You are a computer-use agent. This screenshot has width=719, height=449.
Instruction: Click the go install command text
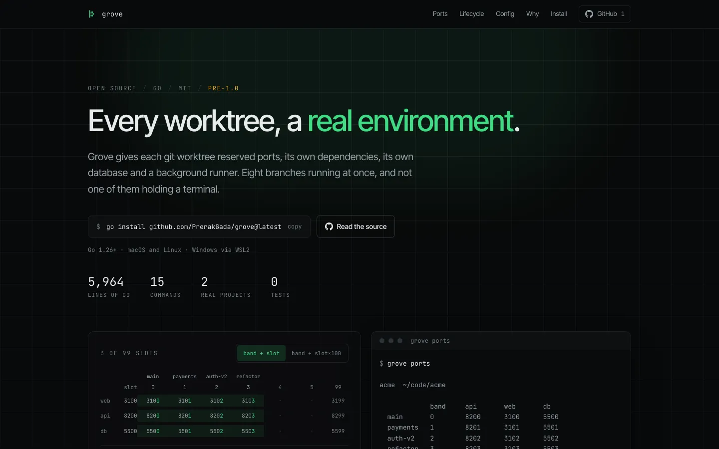pyautogui.click(x=194, y=226)
